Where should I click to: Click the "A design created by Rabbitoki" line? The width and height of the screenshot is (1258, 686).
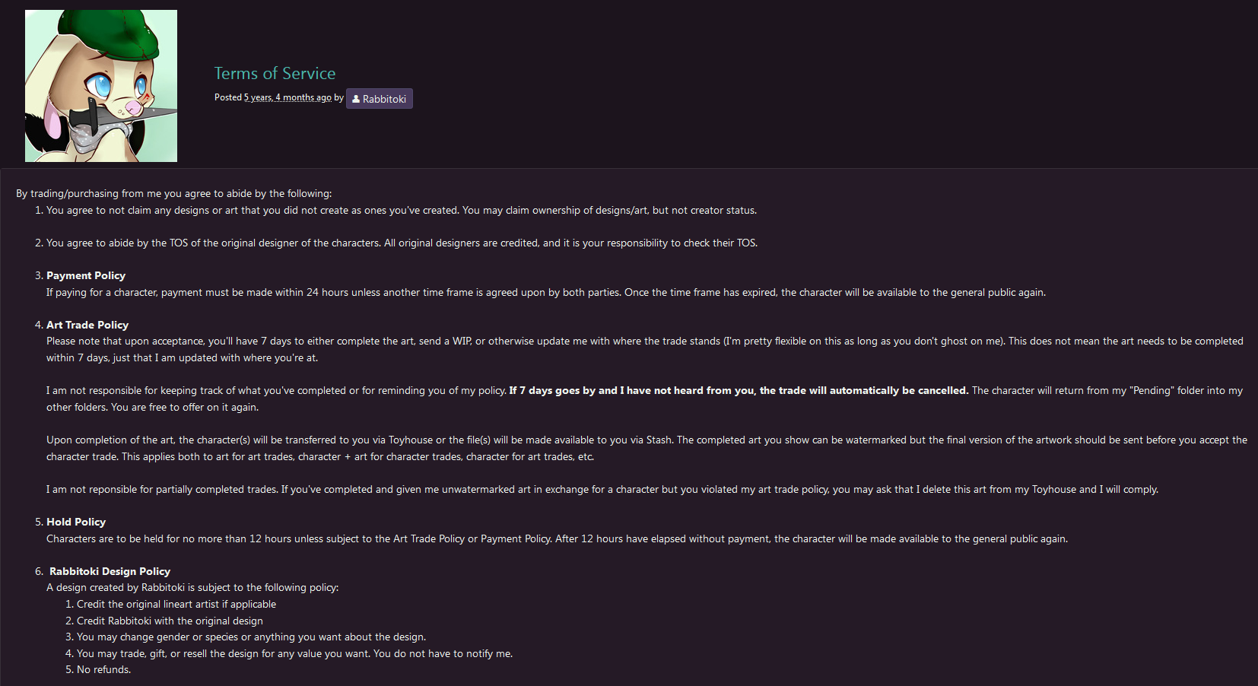click(x=192, y=587)
